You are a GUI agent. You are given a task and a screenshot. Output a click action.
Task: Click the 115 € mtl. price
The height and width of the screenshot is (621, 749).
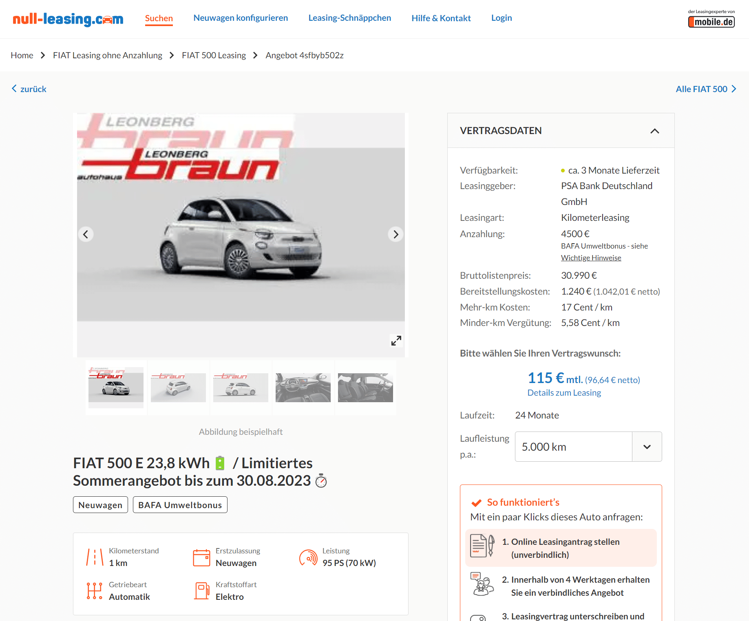pyautogui.click(x=555, y=378)
